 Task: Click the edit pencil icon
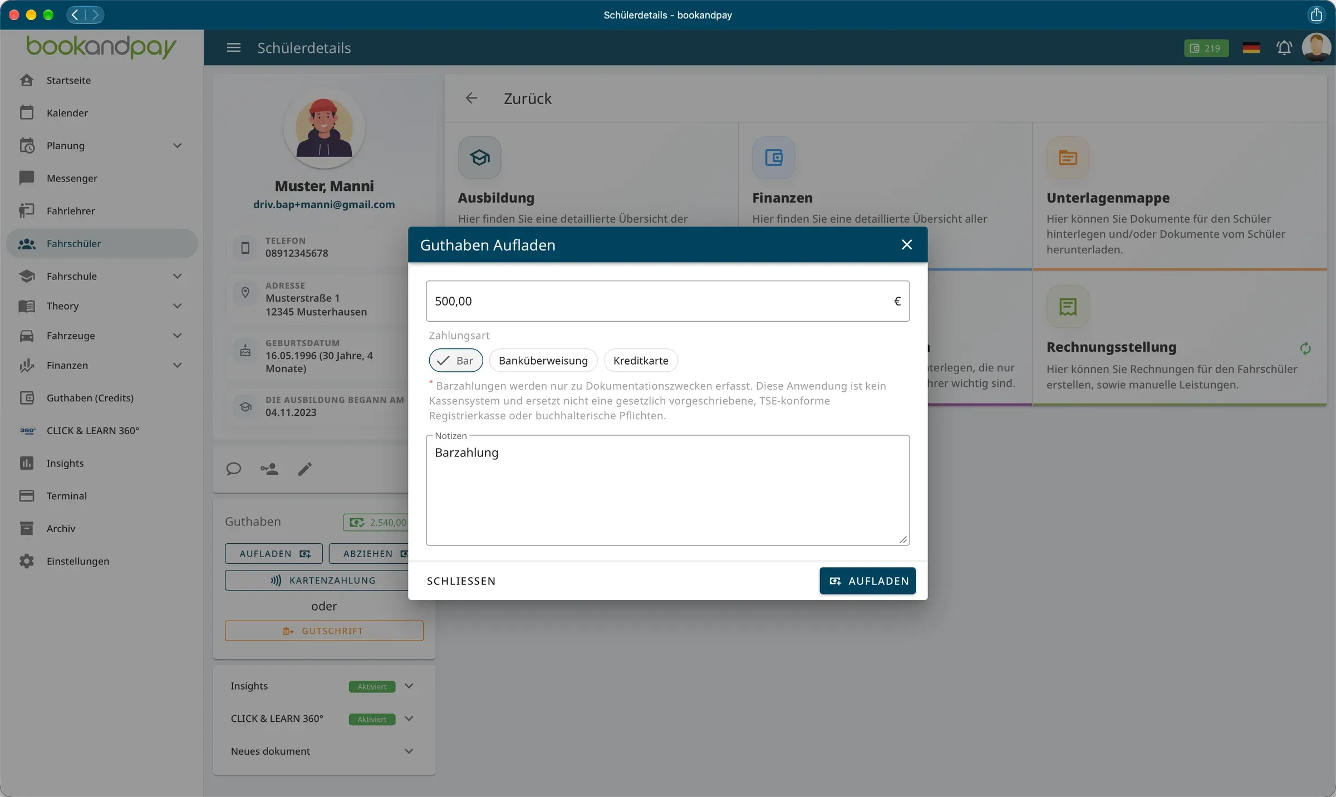(304, 469)
